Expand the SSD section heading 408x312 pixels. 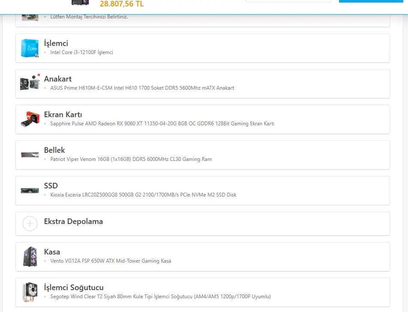click(51, 185)
